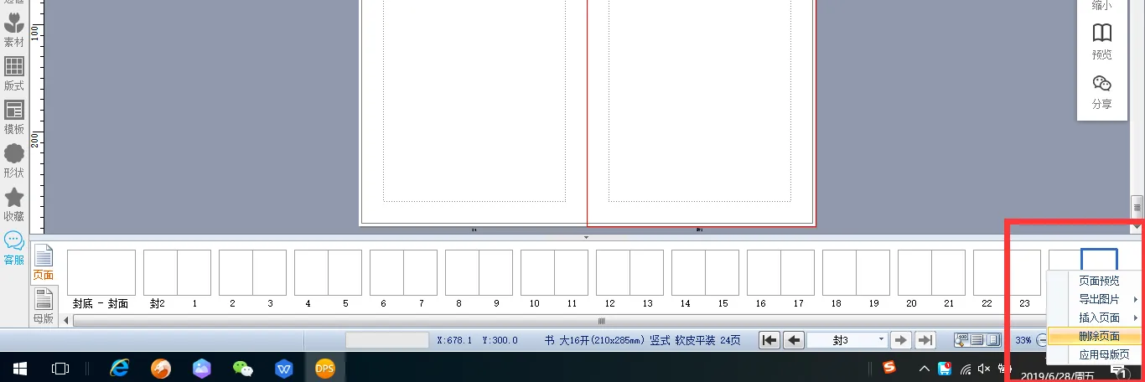Select page 19 thumbnail
The image size is (1145, 382).
point(873,272)
